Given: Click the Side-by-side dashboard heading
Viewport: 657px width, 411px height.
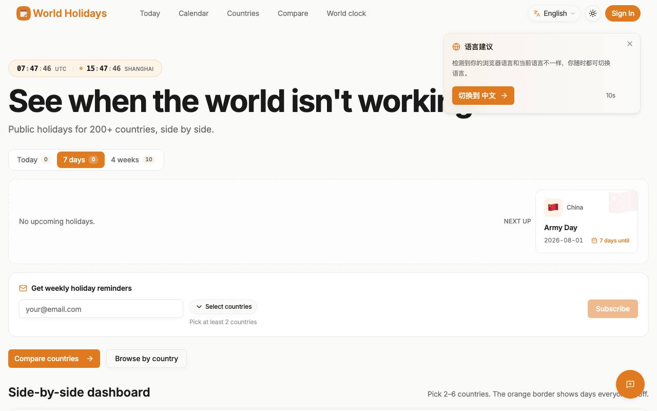Looking at the screenshot, I should pyautogui.click(x=79, y=392).
